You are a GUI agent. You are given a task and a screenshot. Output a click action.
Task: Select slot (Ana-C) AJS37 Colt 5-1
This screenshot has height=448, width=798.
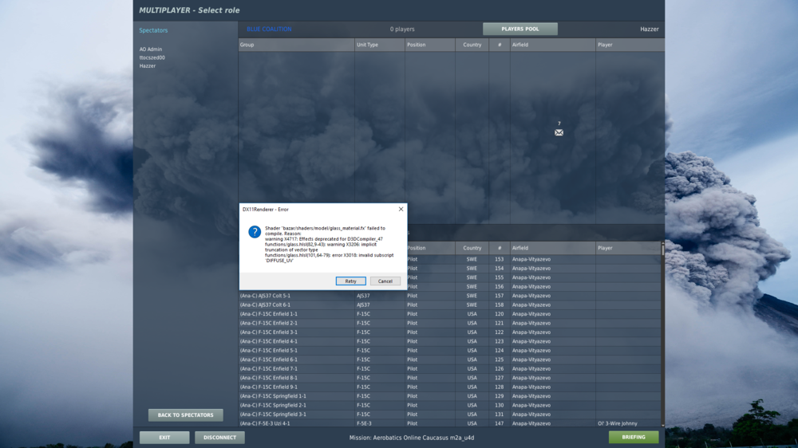(450, 296)
